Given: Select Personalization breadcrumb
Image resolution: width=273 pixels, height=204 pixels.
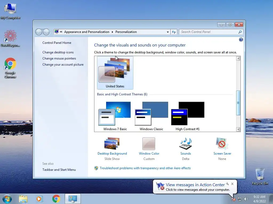Looking at the screenshot, I should point(126,32).
